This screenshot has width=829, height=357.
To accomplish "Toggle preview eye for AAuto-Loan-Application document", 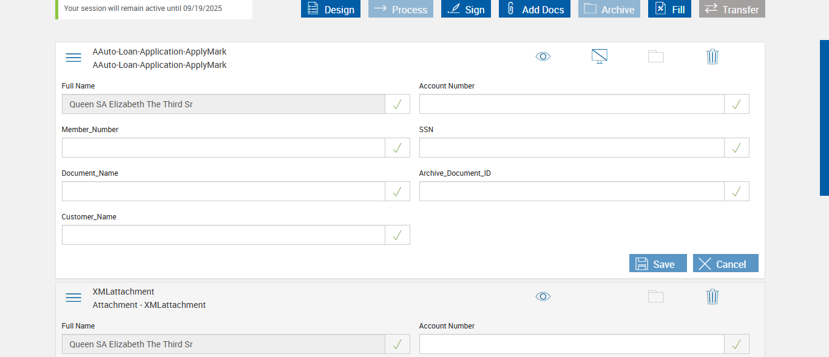I will pos(543,56).
